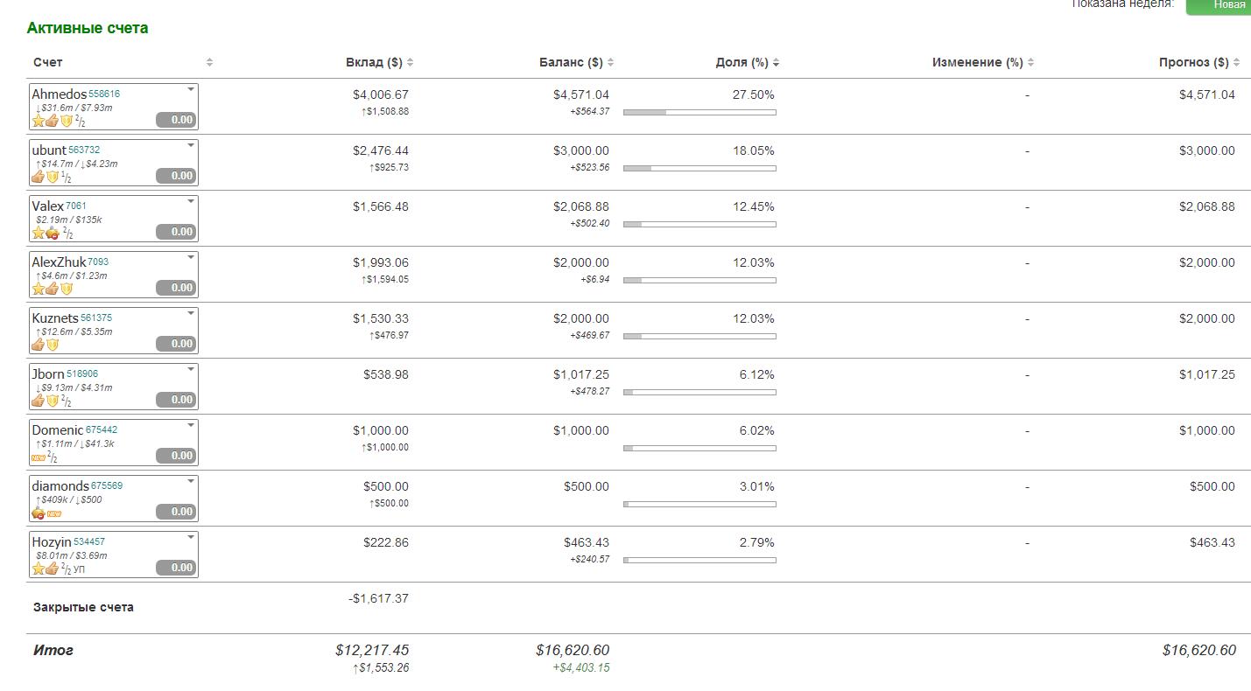Click the NEW badge icon on Domenic account
The width and height of the screenshot is (1251, 691).
click(x=38, y=457)
